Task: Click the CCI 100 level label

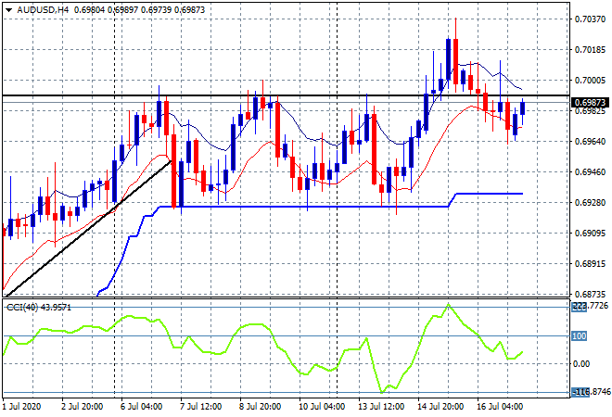Action: coord(580,335)
